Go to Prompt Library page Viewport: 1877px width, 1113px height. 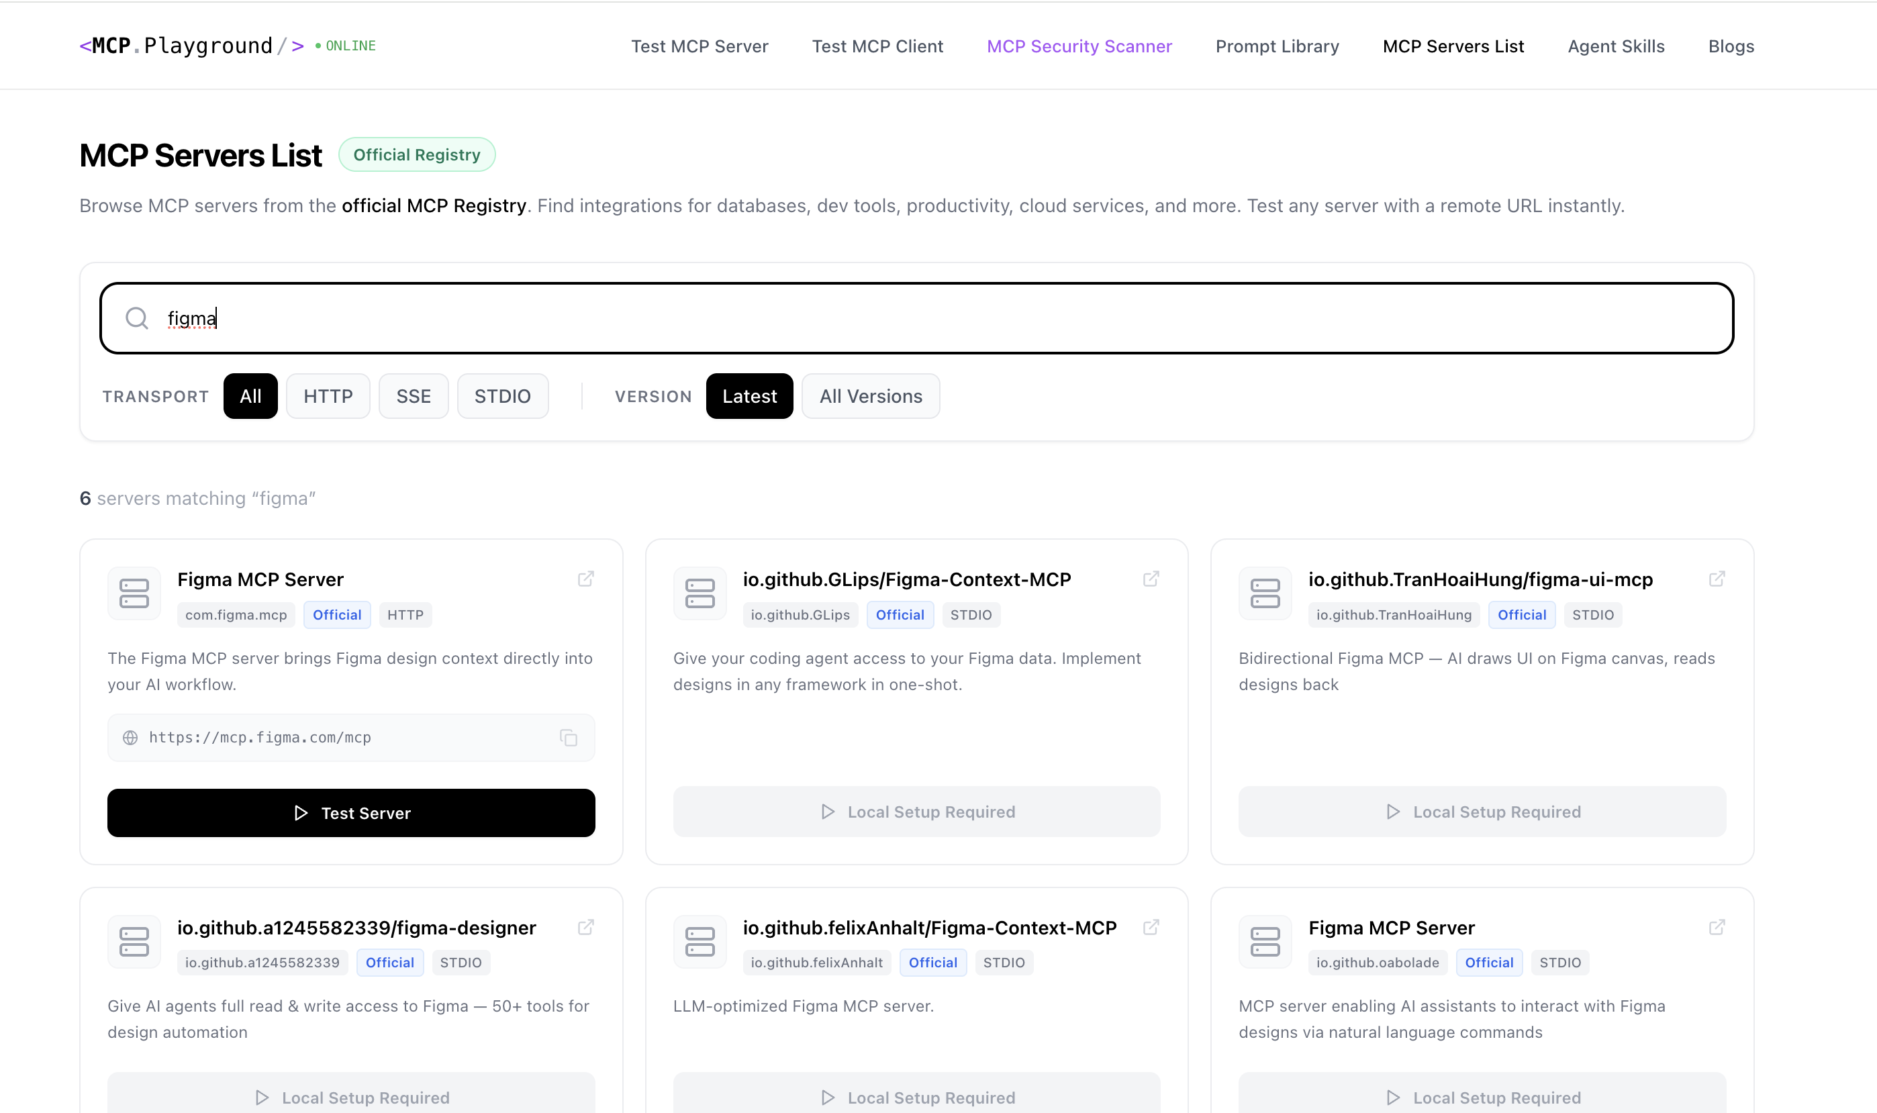[x=1276, y=46]
